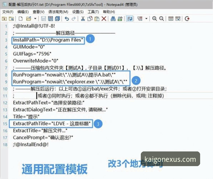Open the 帮助(H) menu
Viewport: 213px width, 179px height.
point(109,12)
